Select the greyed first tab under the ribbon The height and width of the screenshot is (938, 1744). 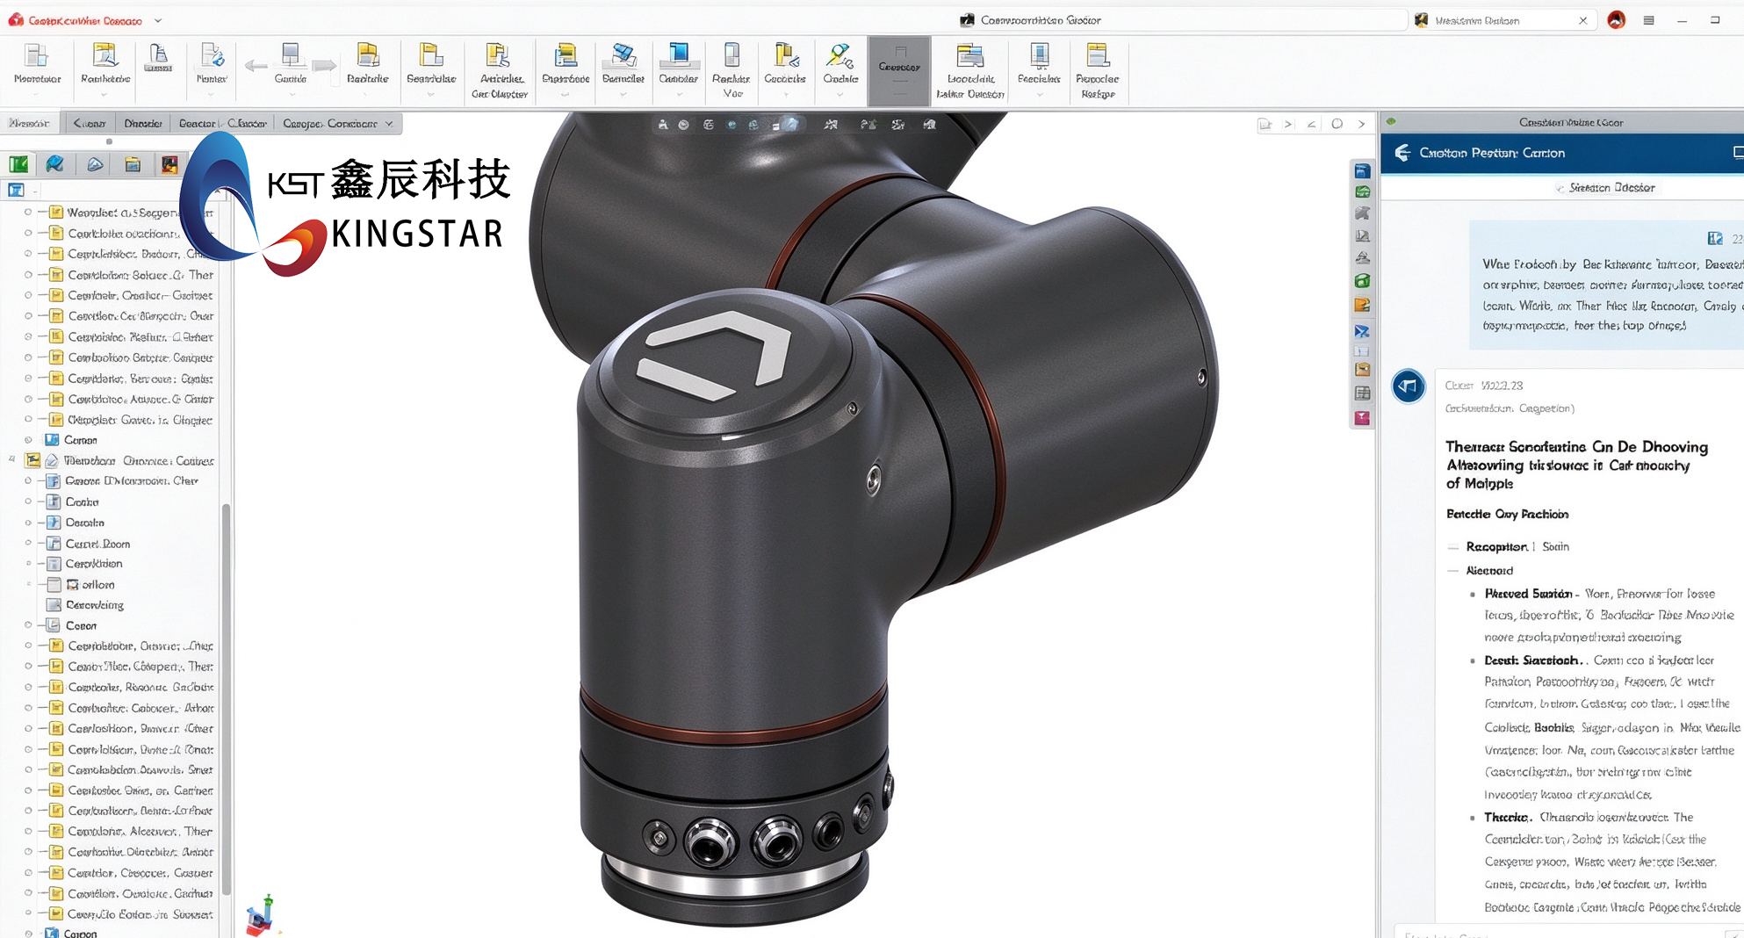(x=29, y=124)
